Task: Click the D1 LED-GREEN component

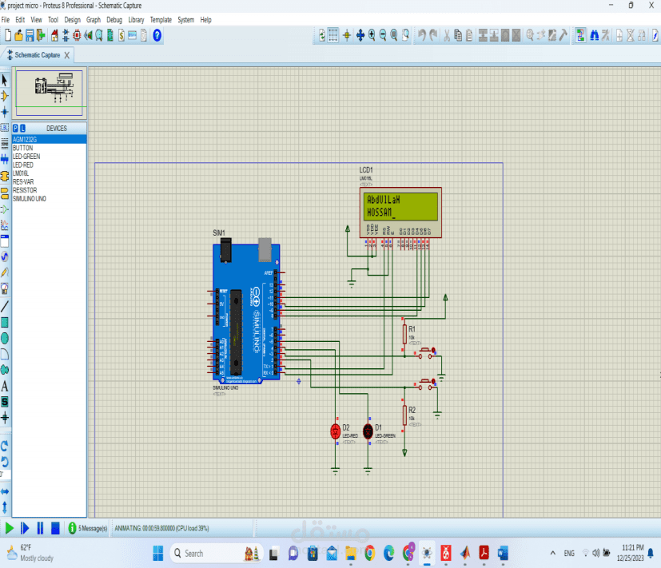Action: (x=368, y=431)
